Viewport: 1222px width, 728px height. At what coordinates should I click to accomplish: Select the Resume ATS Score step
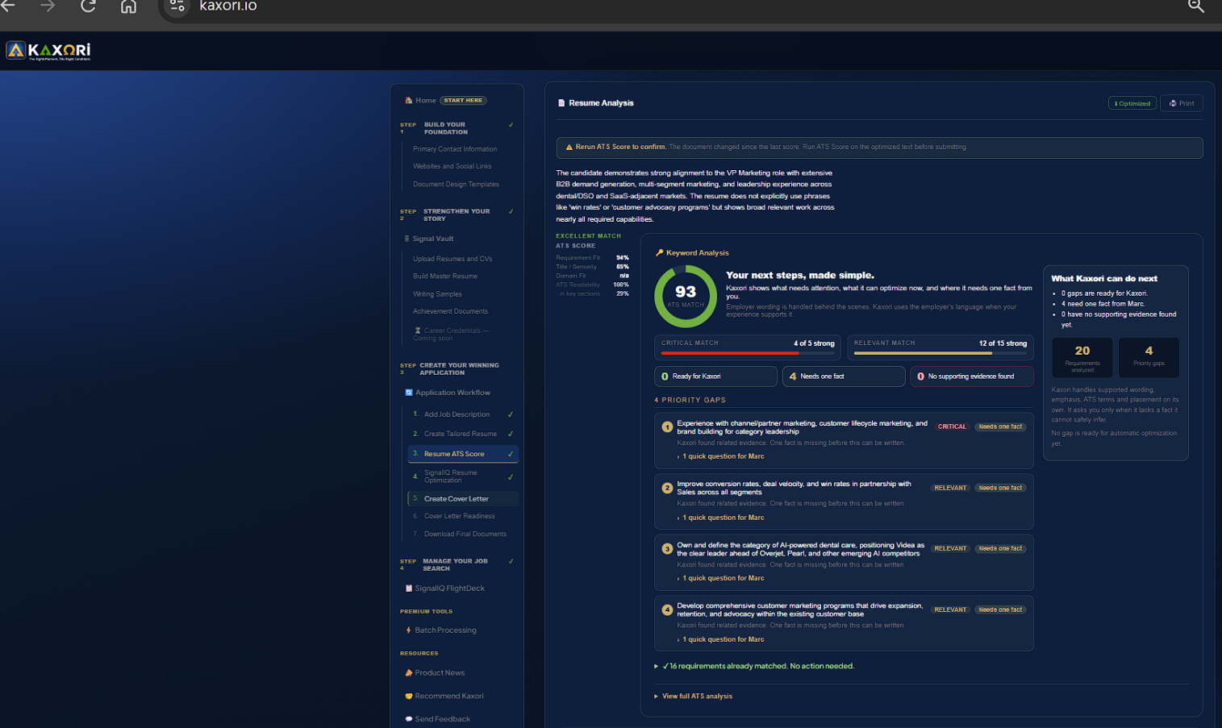463,454
